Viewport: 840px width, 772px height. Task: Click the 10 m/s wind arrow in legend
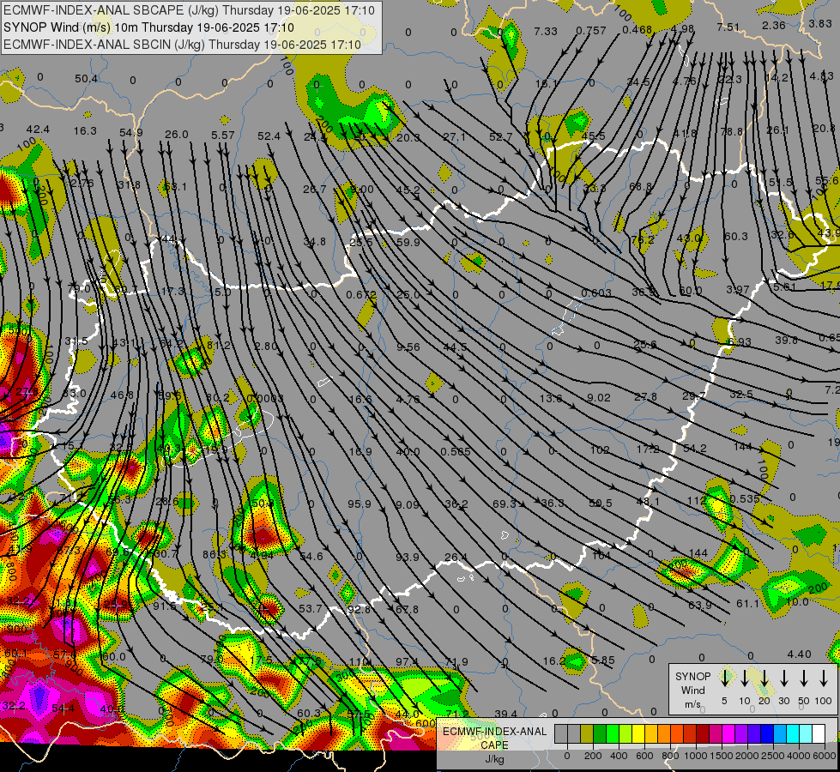tap(744, 679)
